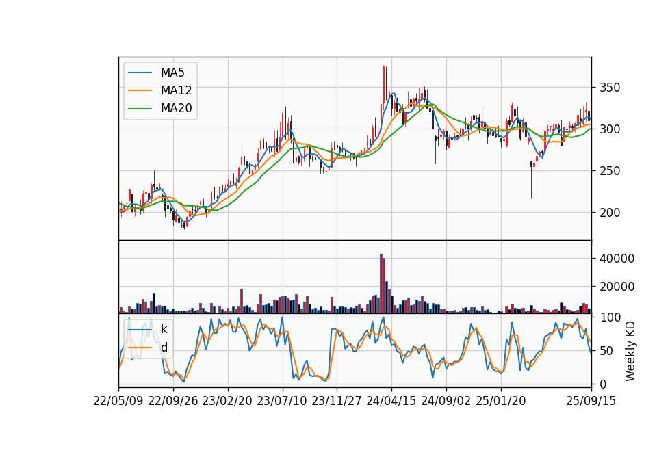Image resolution: width=657 pixels, height=472 pixels.
Task: Click the 0 KD axis label
Action: [x=604, y=384]
